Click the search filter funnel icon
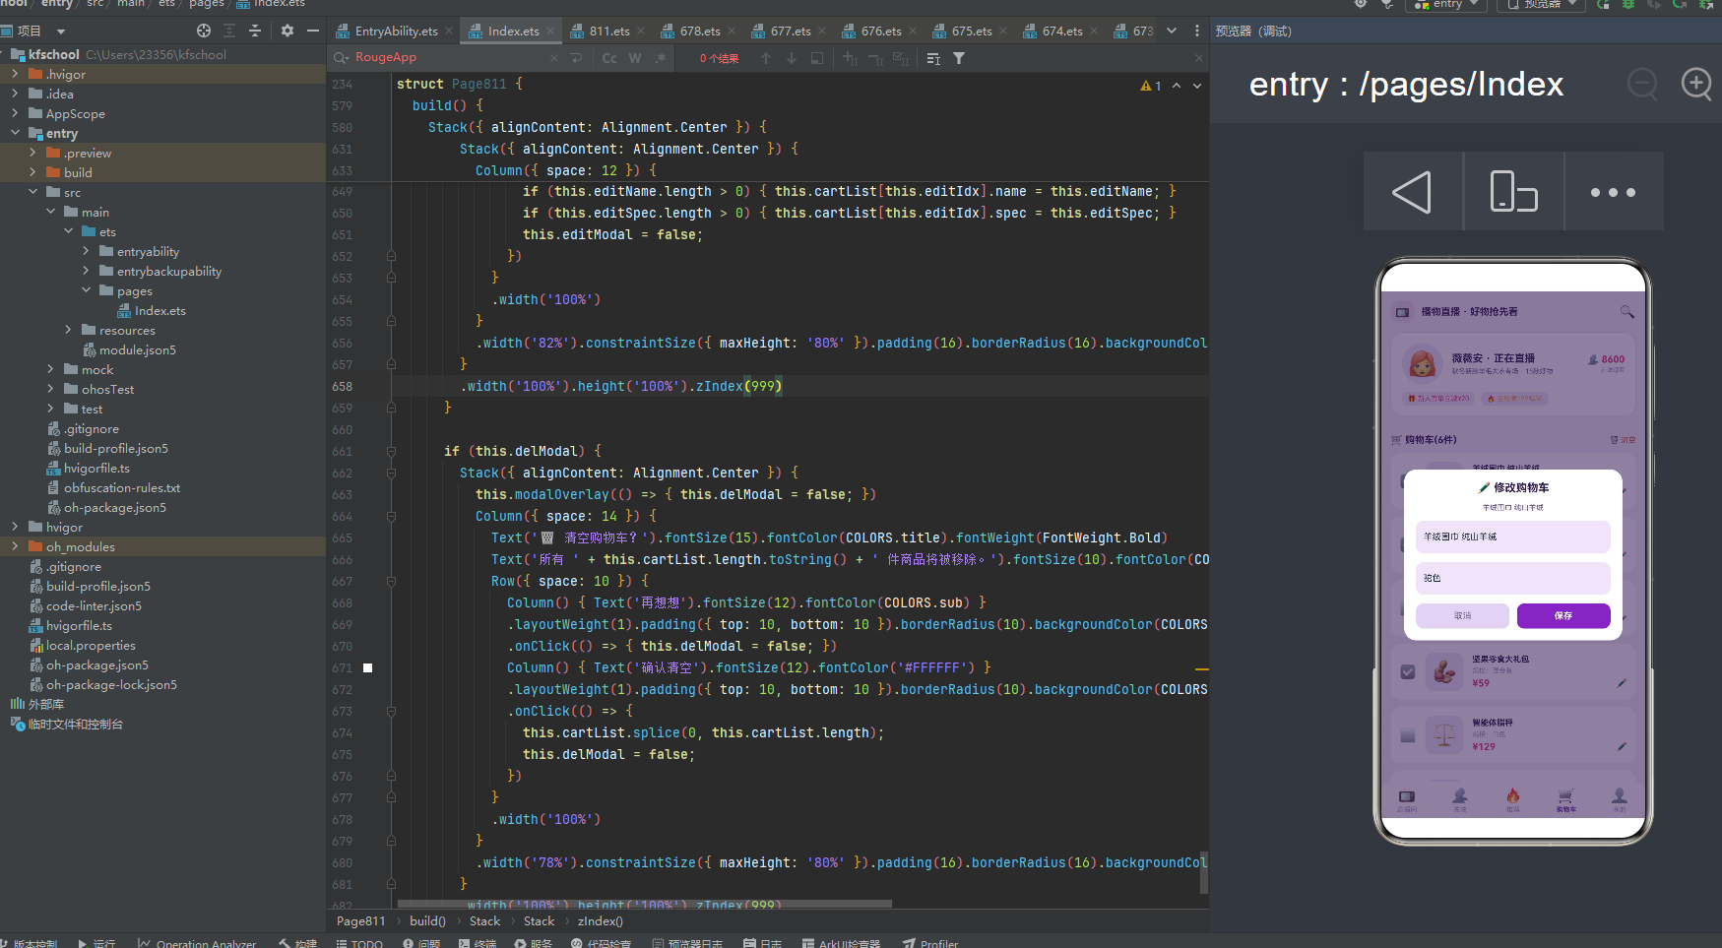The height and width of the screenshot is (948, 1722). click(x=959, y=58)
